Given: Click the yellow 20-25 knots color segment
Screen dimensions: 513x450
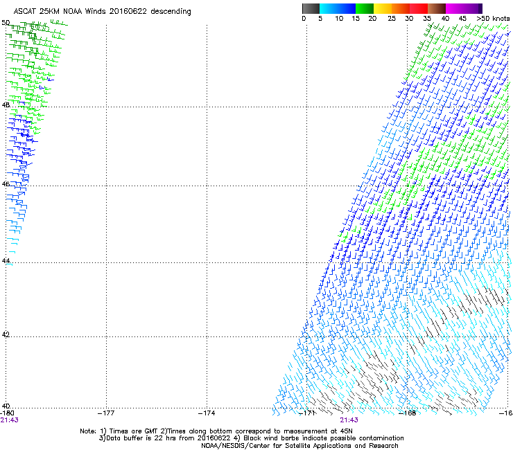Looking at the screenshot, I should pos(383,8).
